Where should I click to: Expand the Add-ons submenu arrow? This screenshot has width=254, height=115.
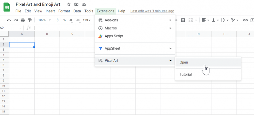(170, 20)
